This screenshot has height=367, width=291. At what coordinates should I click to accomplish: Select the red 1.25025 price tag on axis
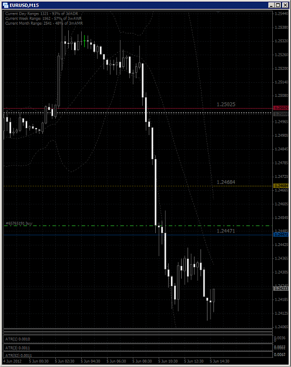281,108
